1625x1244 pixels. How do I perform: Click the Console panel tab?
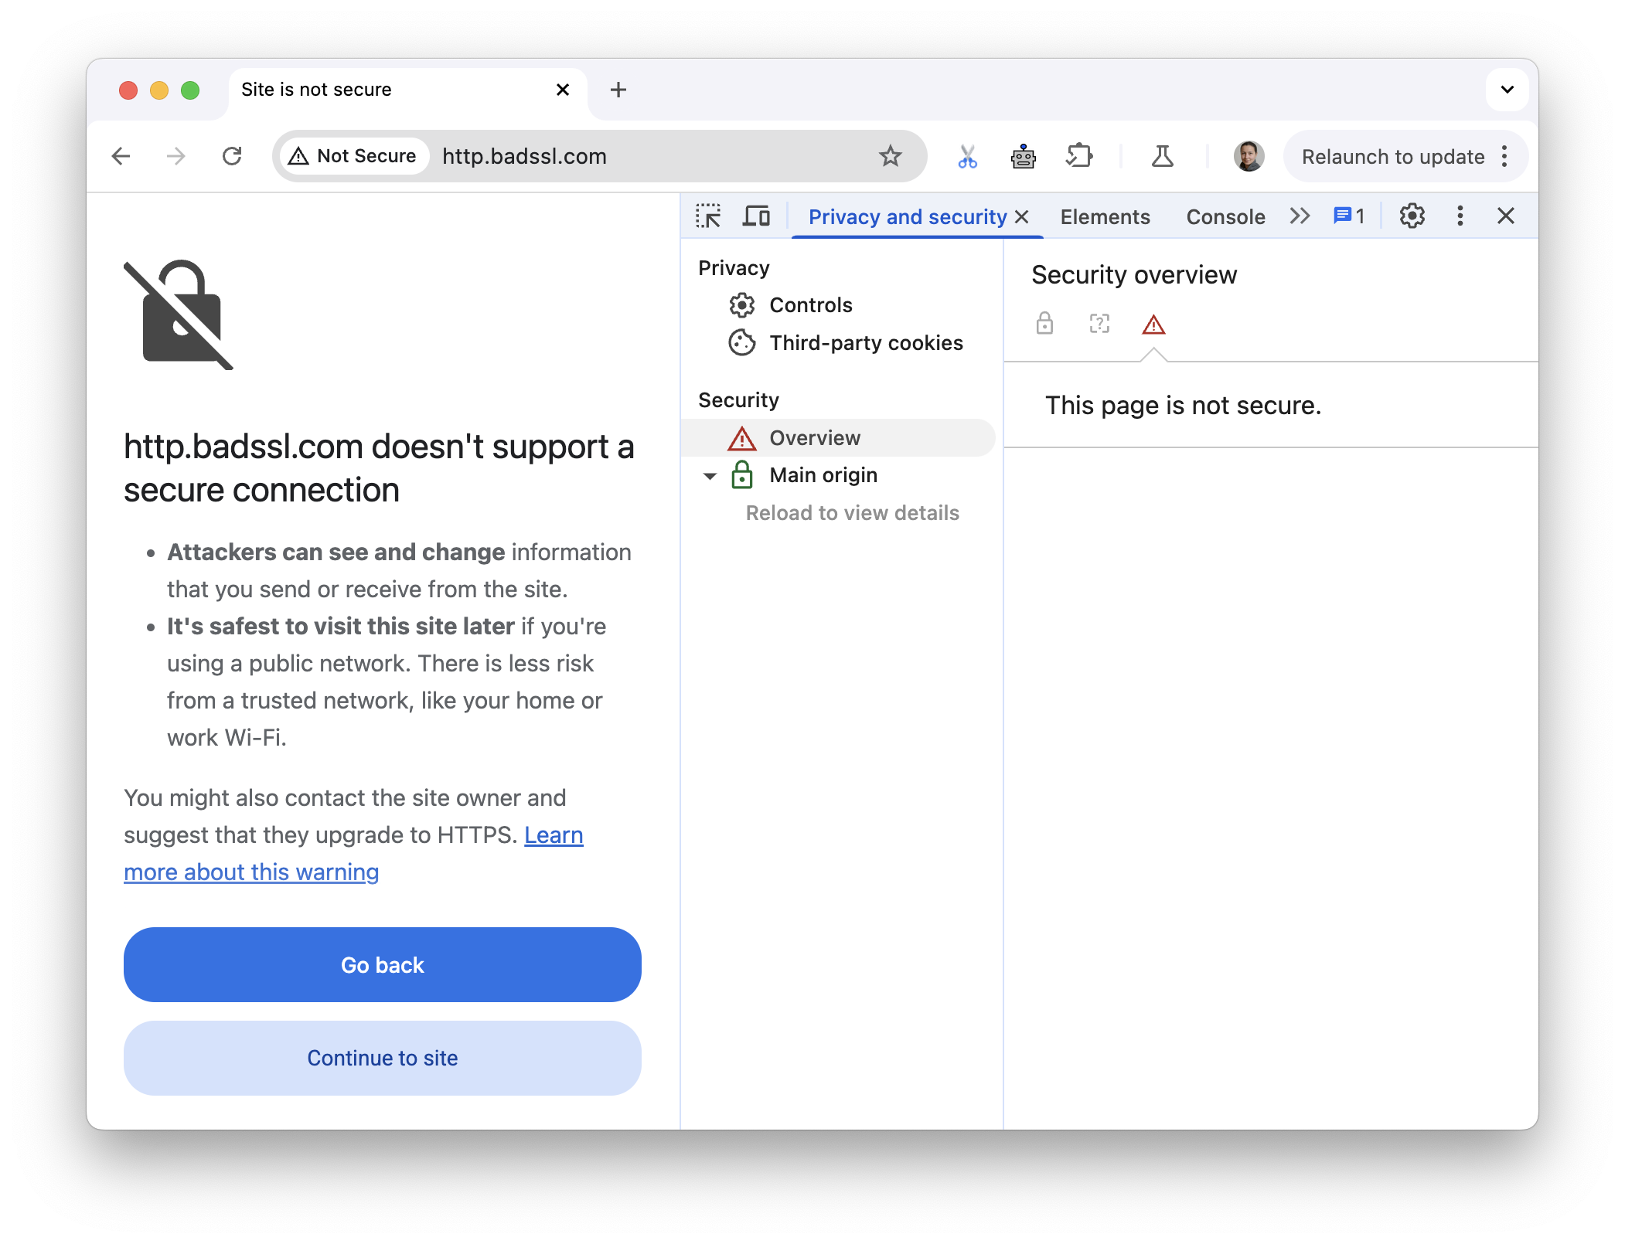click(1226, 214)
